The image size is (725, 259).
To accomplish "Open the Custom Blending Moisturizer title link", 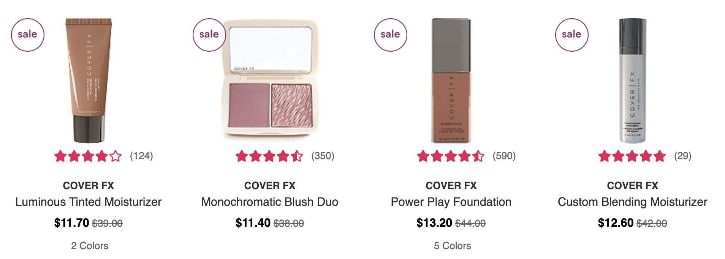I will [x=633, y=202].
